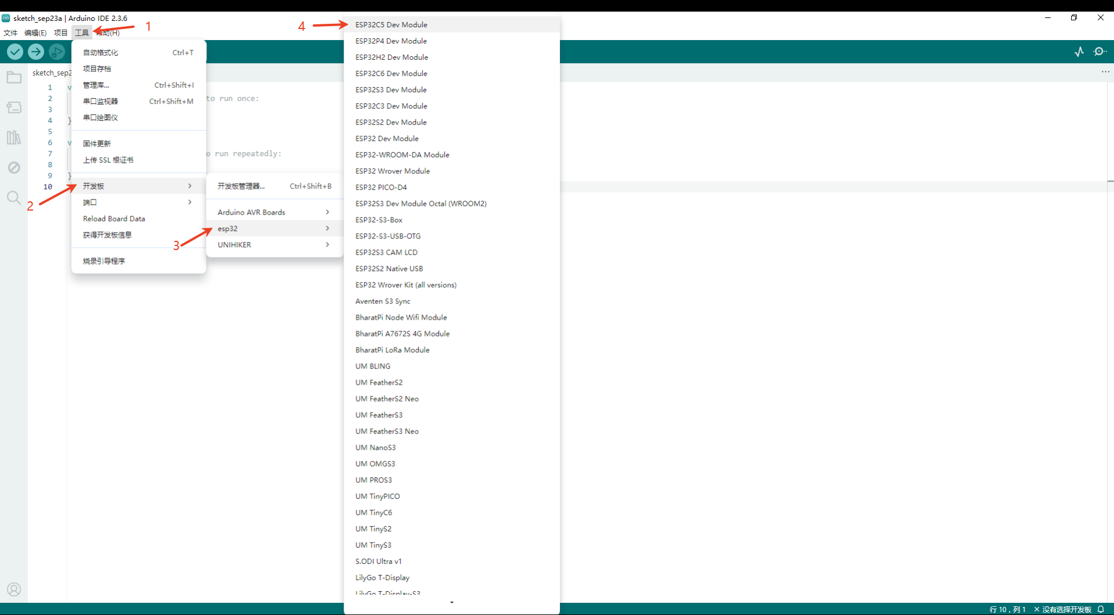Click the notification bell in status bar
The image size is (1114, 615).
click(x=1101, y=609)
